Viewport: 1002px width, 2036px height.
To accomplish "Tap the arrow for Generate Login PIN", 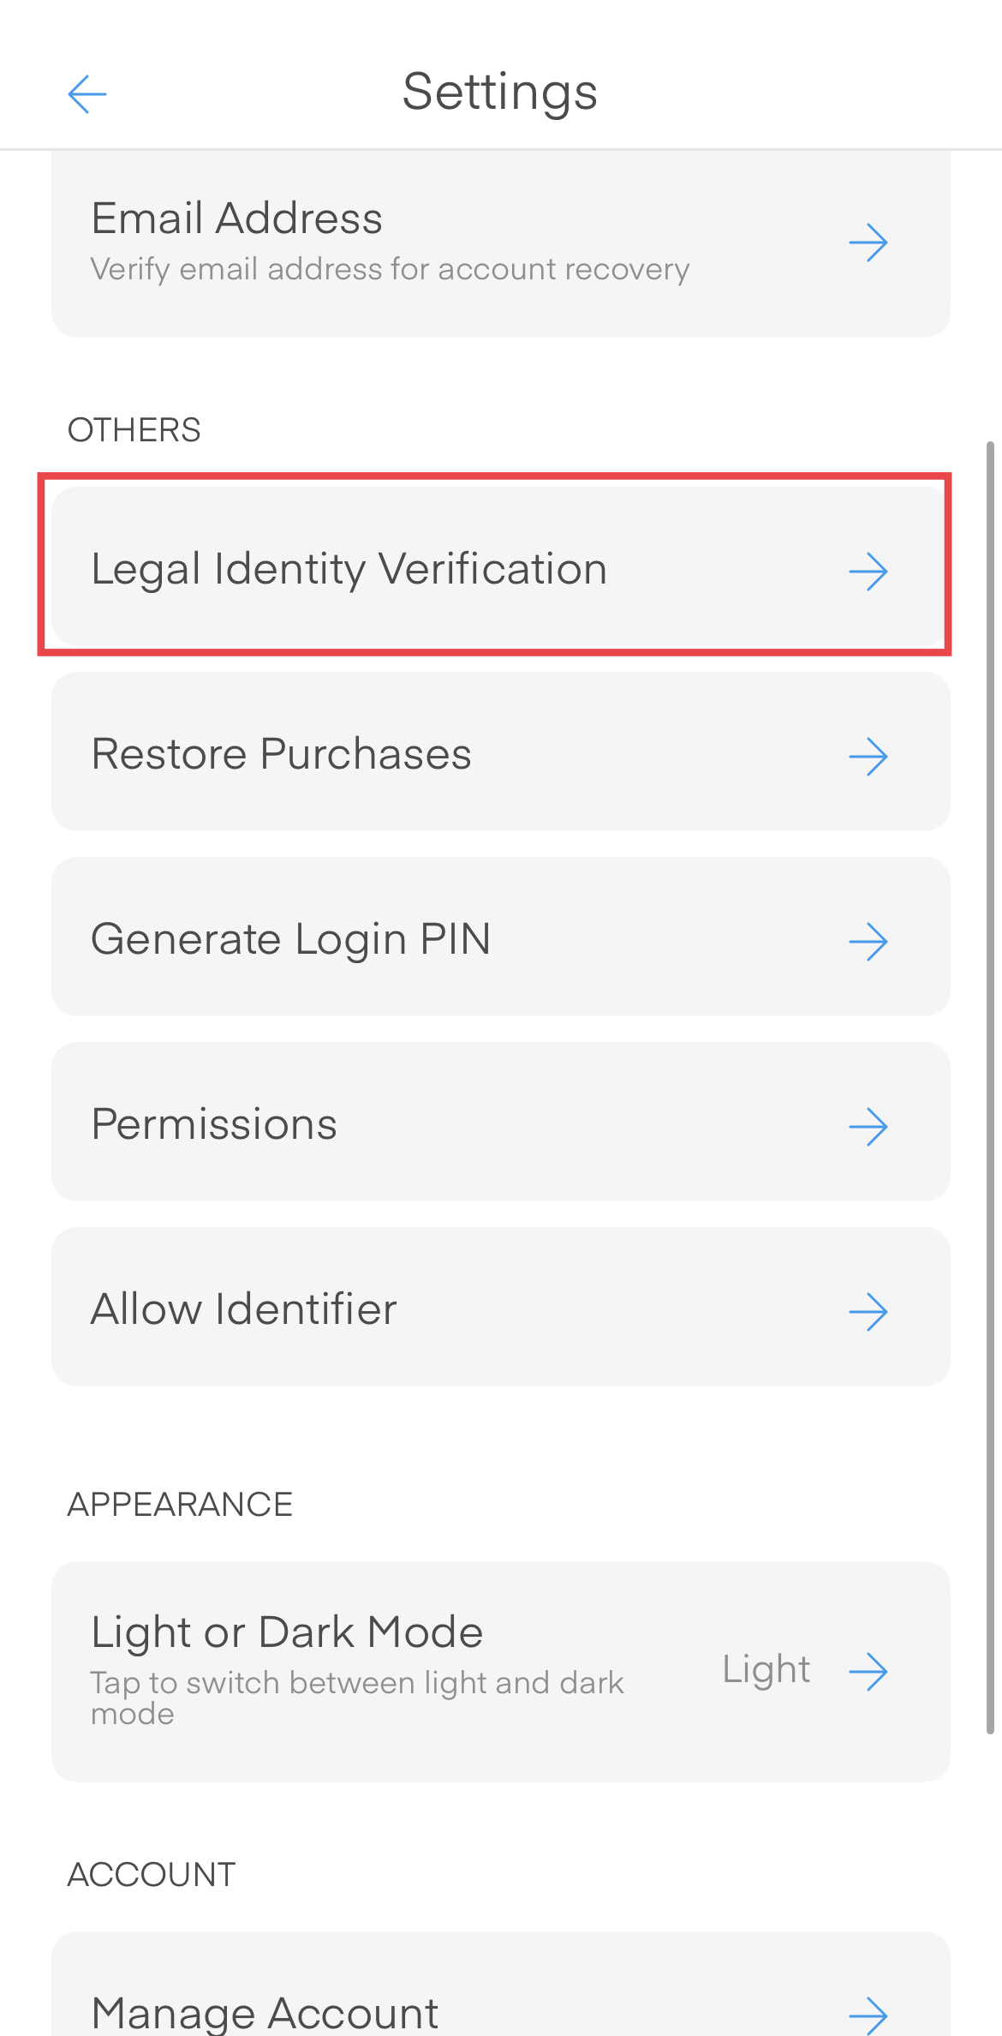I will click(868, 942).
